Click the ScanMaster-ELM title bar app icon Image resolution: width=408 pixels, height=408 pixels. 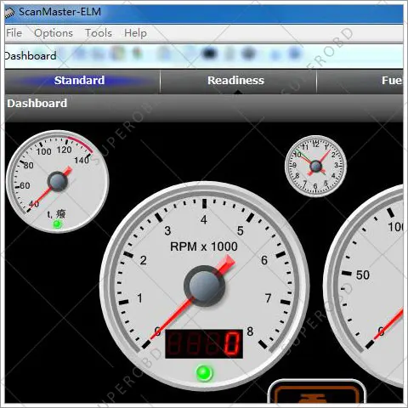tap(9, 13)
